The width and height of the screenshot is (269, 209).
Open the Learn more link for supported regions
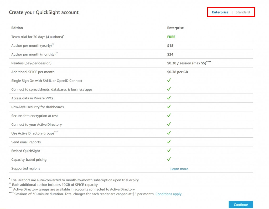[x=179, y=169]
